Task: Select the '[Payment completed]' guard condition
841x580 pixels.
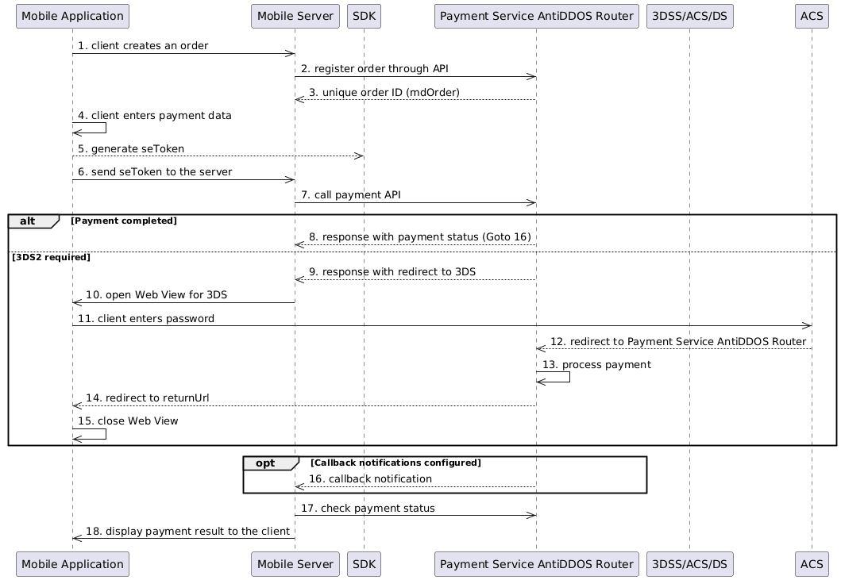Action: click(x=123, y=221)
